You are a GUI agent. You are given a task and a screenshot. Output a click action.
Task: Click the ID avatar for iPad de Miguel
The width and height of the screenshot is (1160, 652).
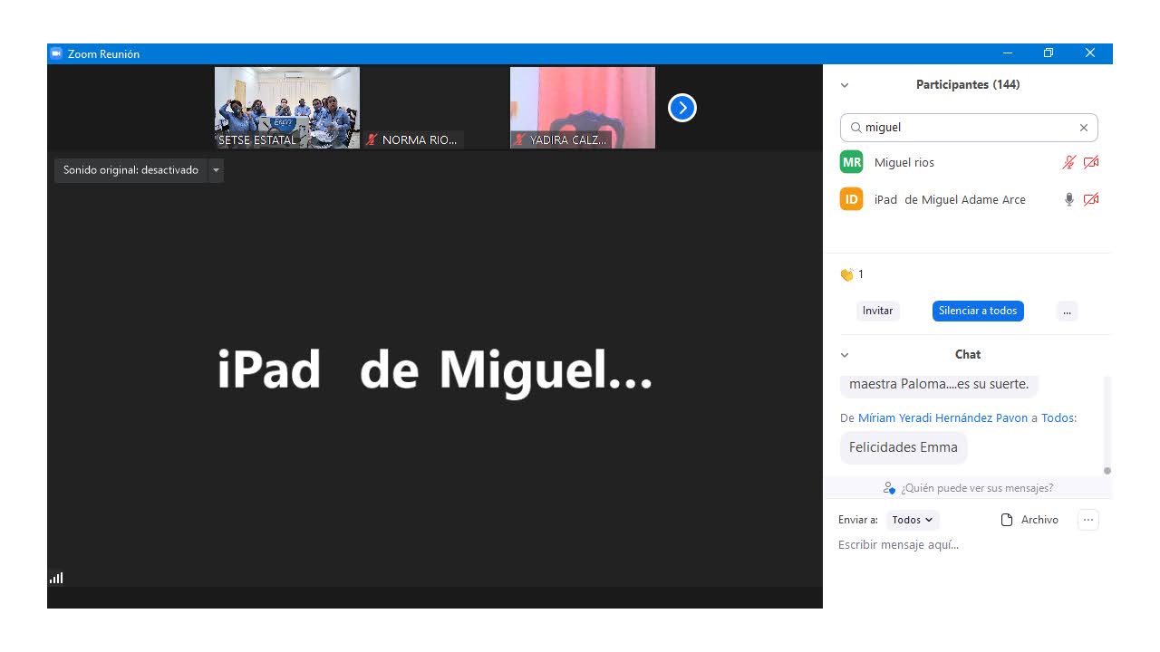pyautogui.click(x=851, y=199)
